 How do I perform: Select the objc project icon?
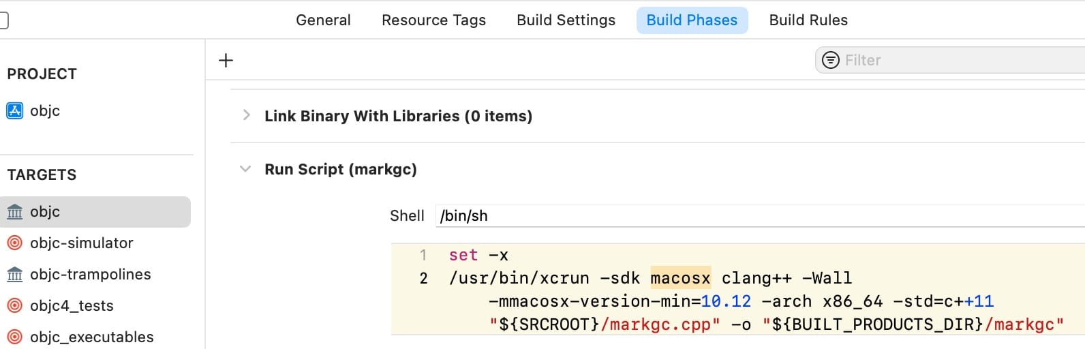pyautogui.click(x=14, y=110)
